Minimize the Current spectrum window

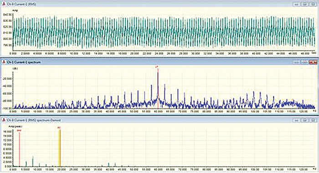pos(296,62)
